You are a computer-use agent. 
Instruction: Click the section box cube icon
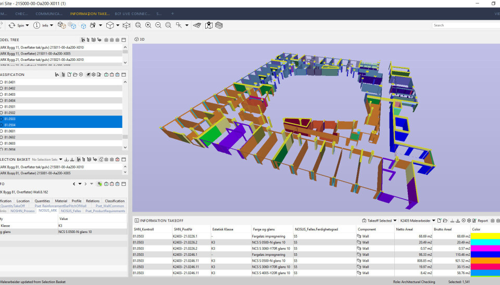tap(127, 25)
